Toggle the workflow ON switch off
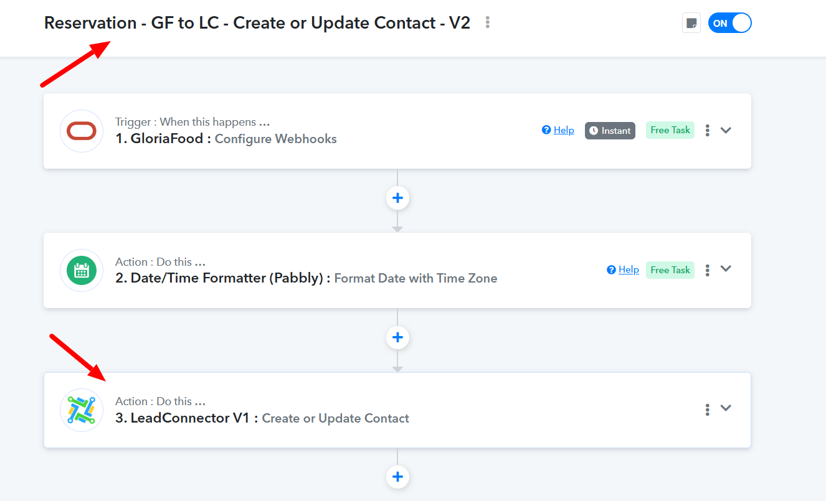Screen dimensions: 826x501 (729, 23)
